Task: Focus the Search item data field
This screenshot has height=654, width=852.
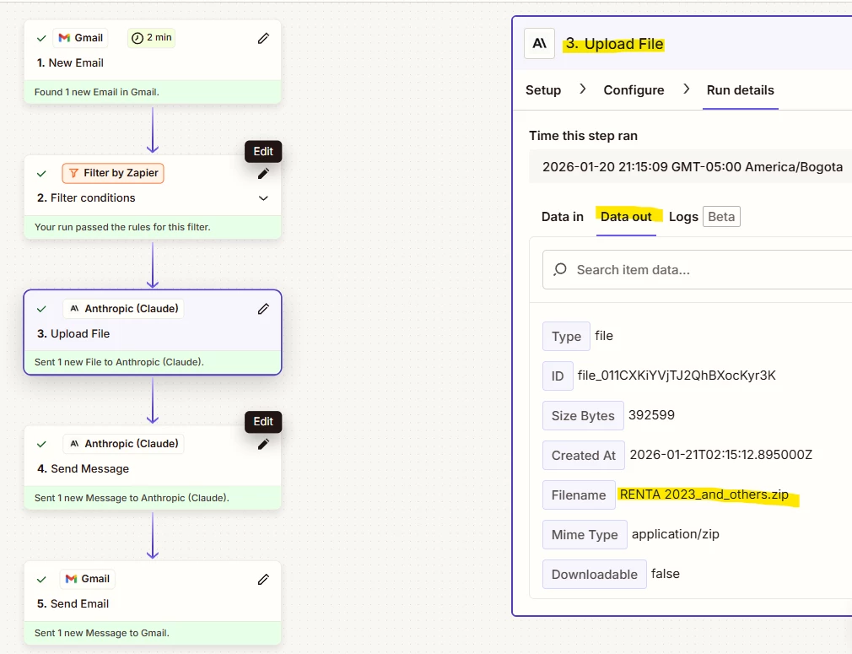Action: (698, 270)
